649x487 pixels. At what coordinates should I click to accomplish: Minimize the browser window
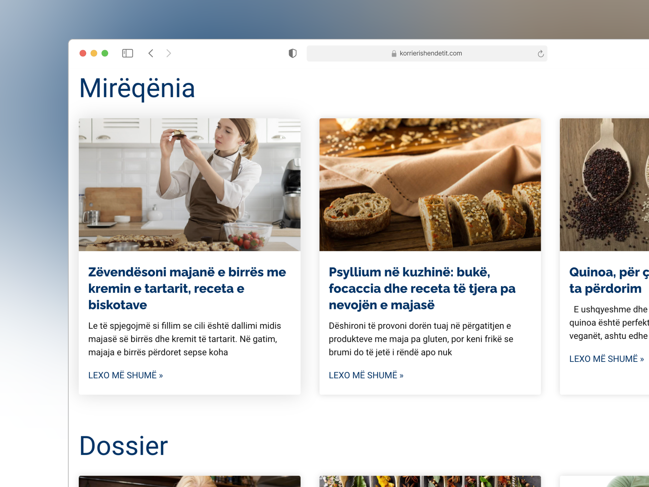click(94, 53)
